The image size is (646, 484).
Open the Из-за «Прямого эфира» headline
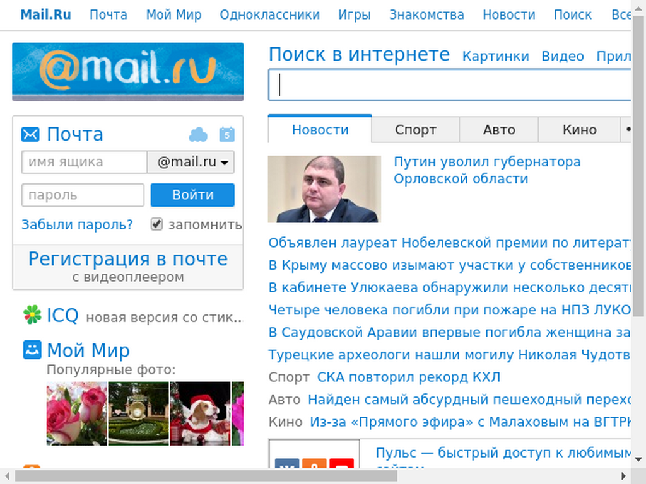pyautogui.click(x=471, y=422)
